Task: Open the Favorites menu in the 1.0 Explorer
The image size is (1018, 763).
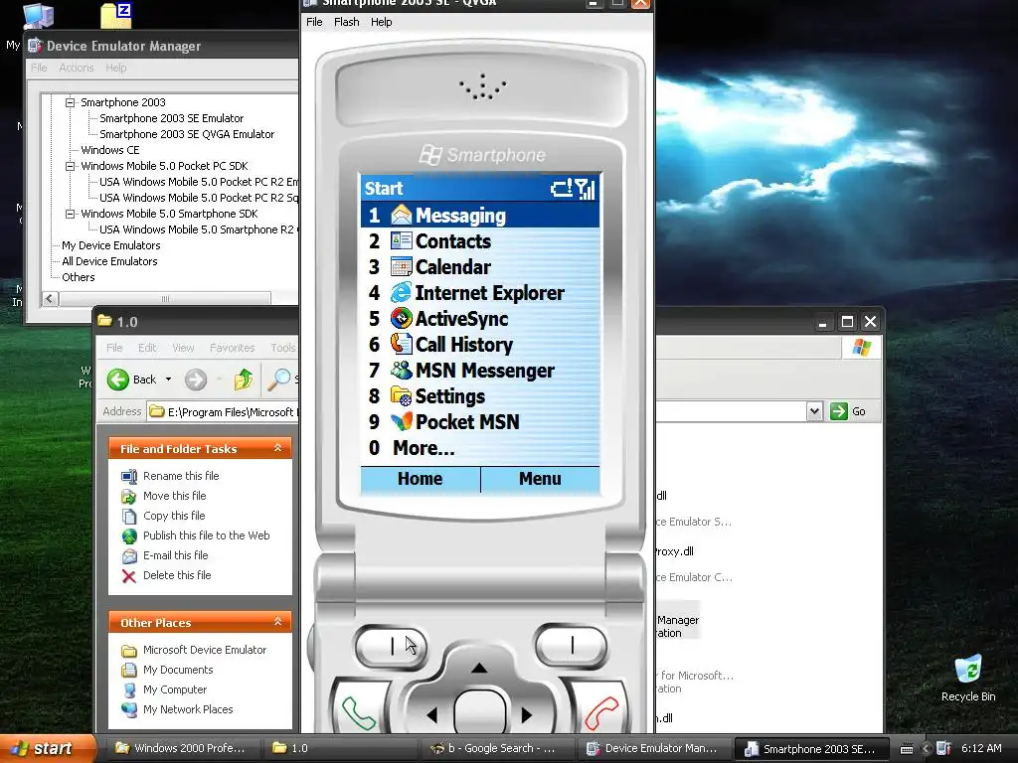Action: [232, 348]
